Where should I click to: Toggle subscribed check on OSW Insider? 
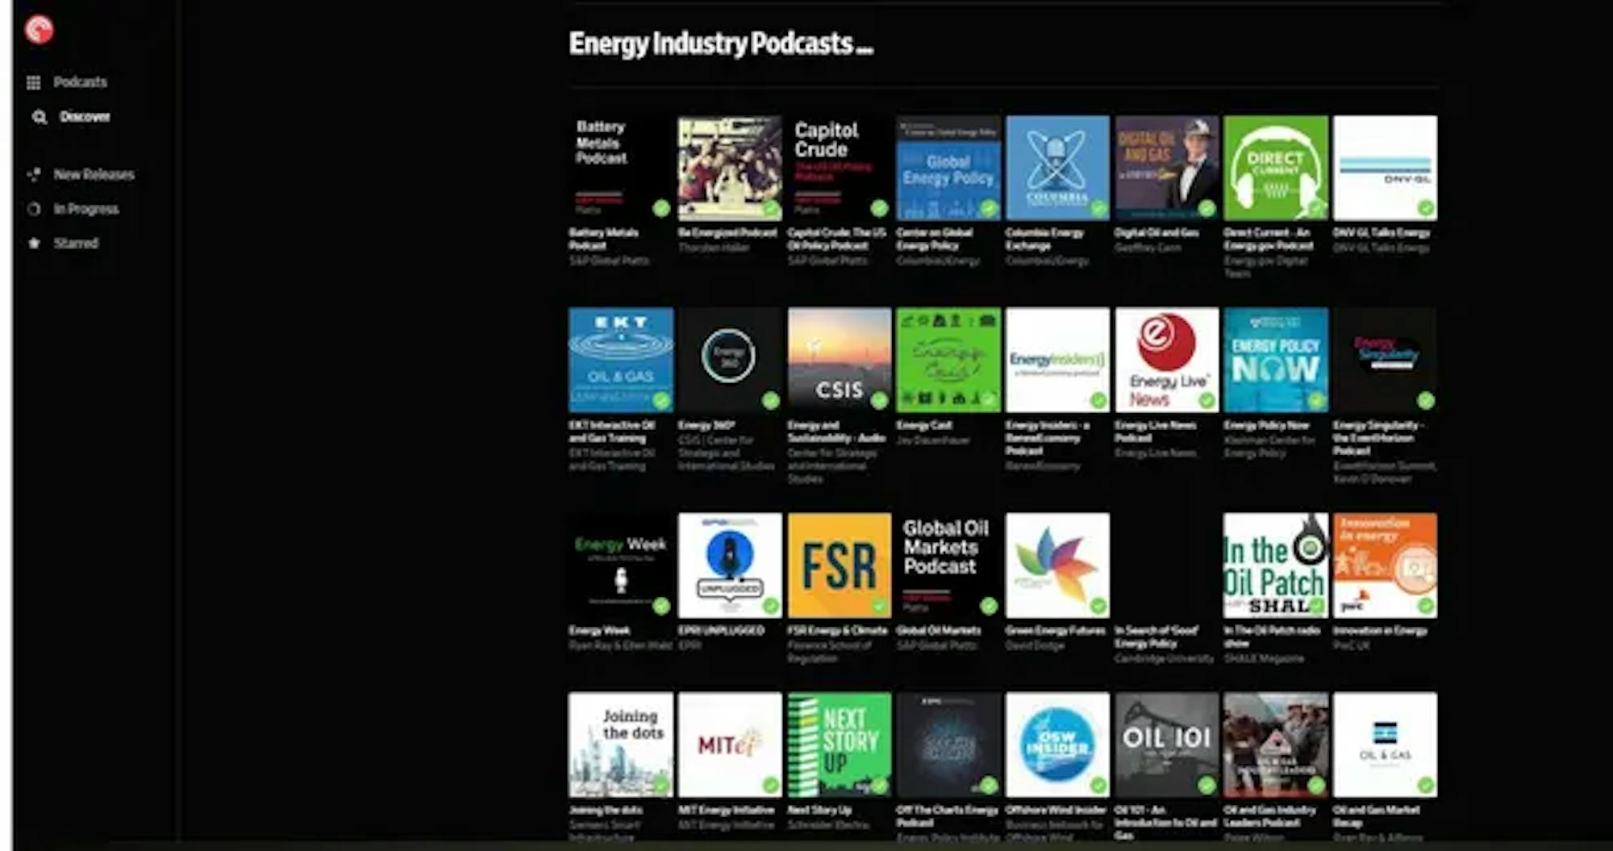[1098, 785]
